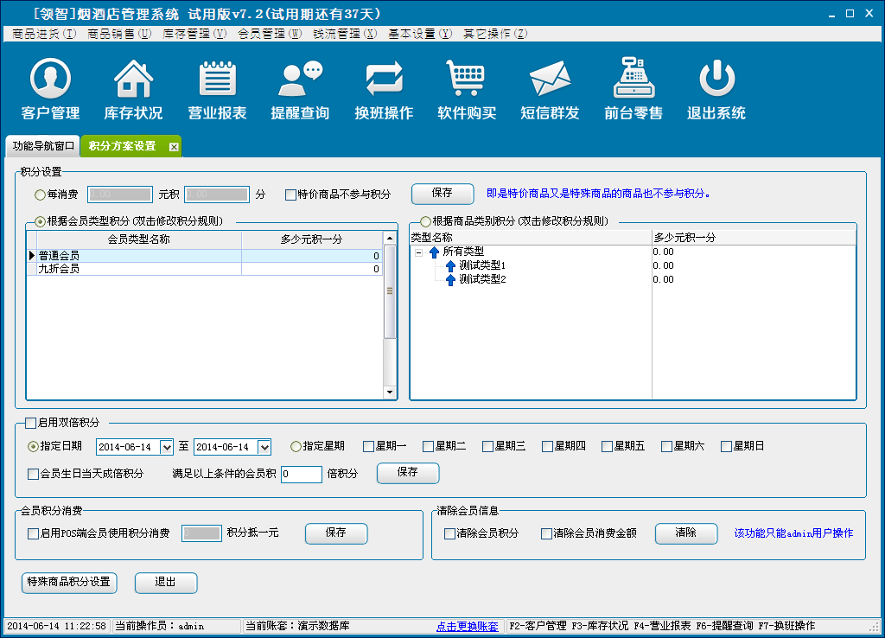Open the 会员管理 menu
Image resolution: width=885 pixels, height=638 pixels.
click(x=269, y=34)
